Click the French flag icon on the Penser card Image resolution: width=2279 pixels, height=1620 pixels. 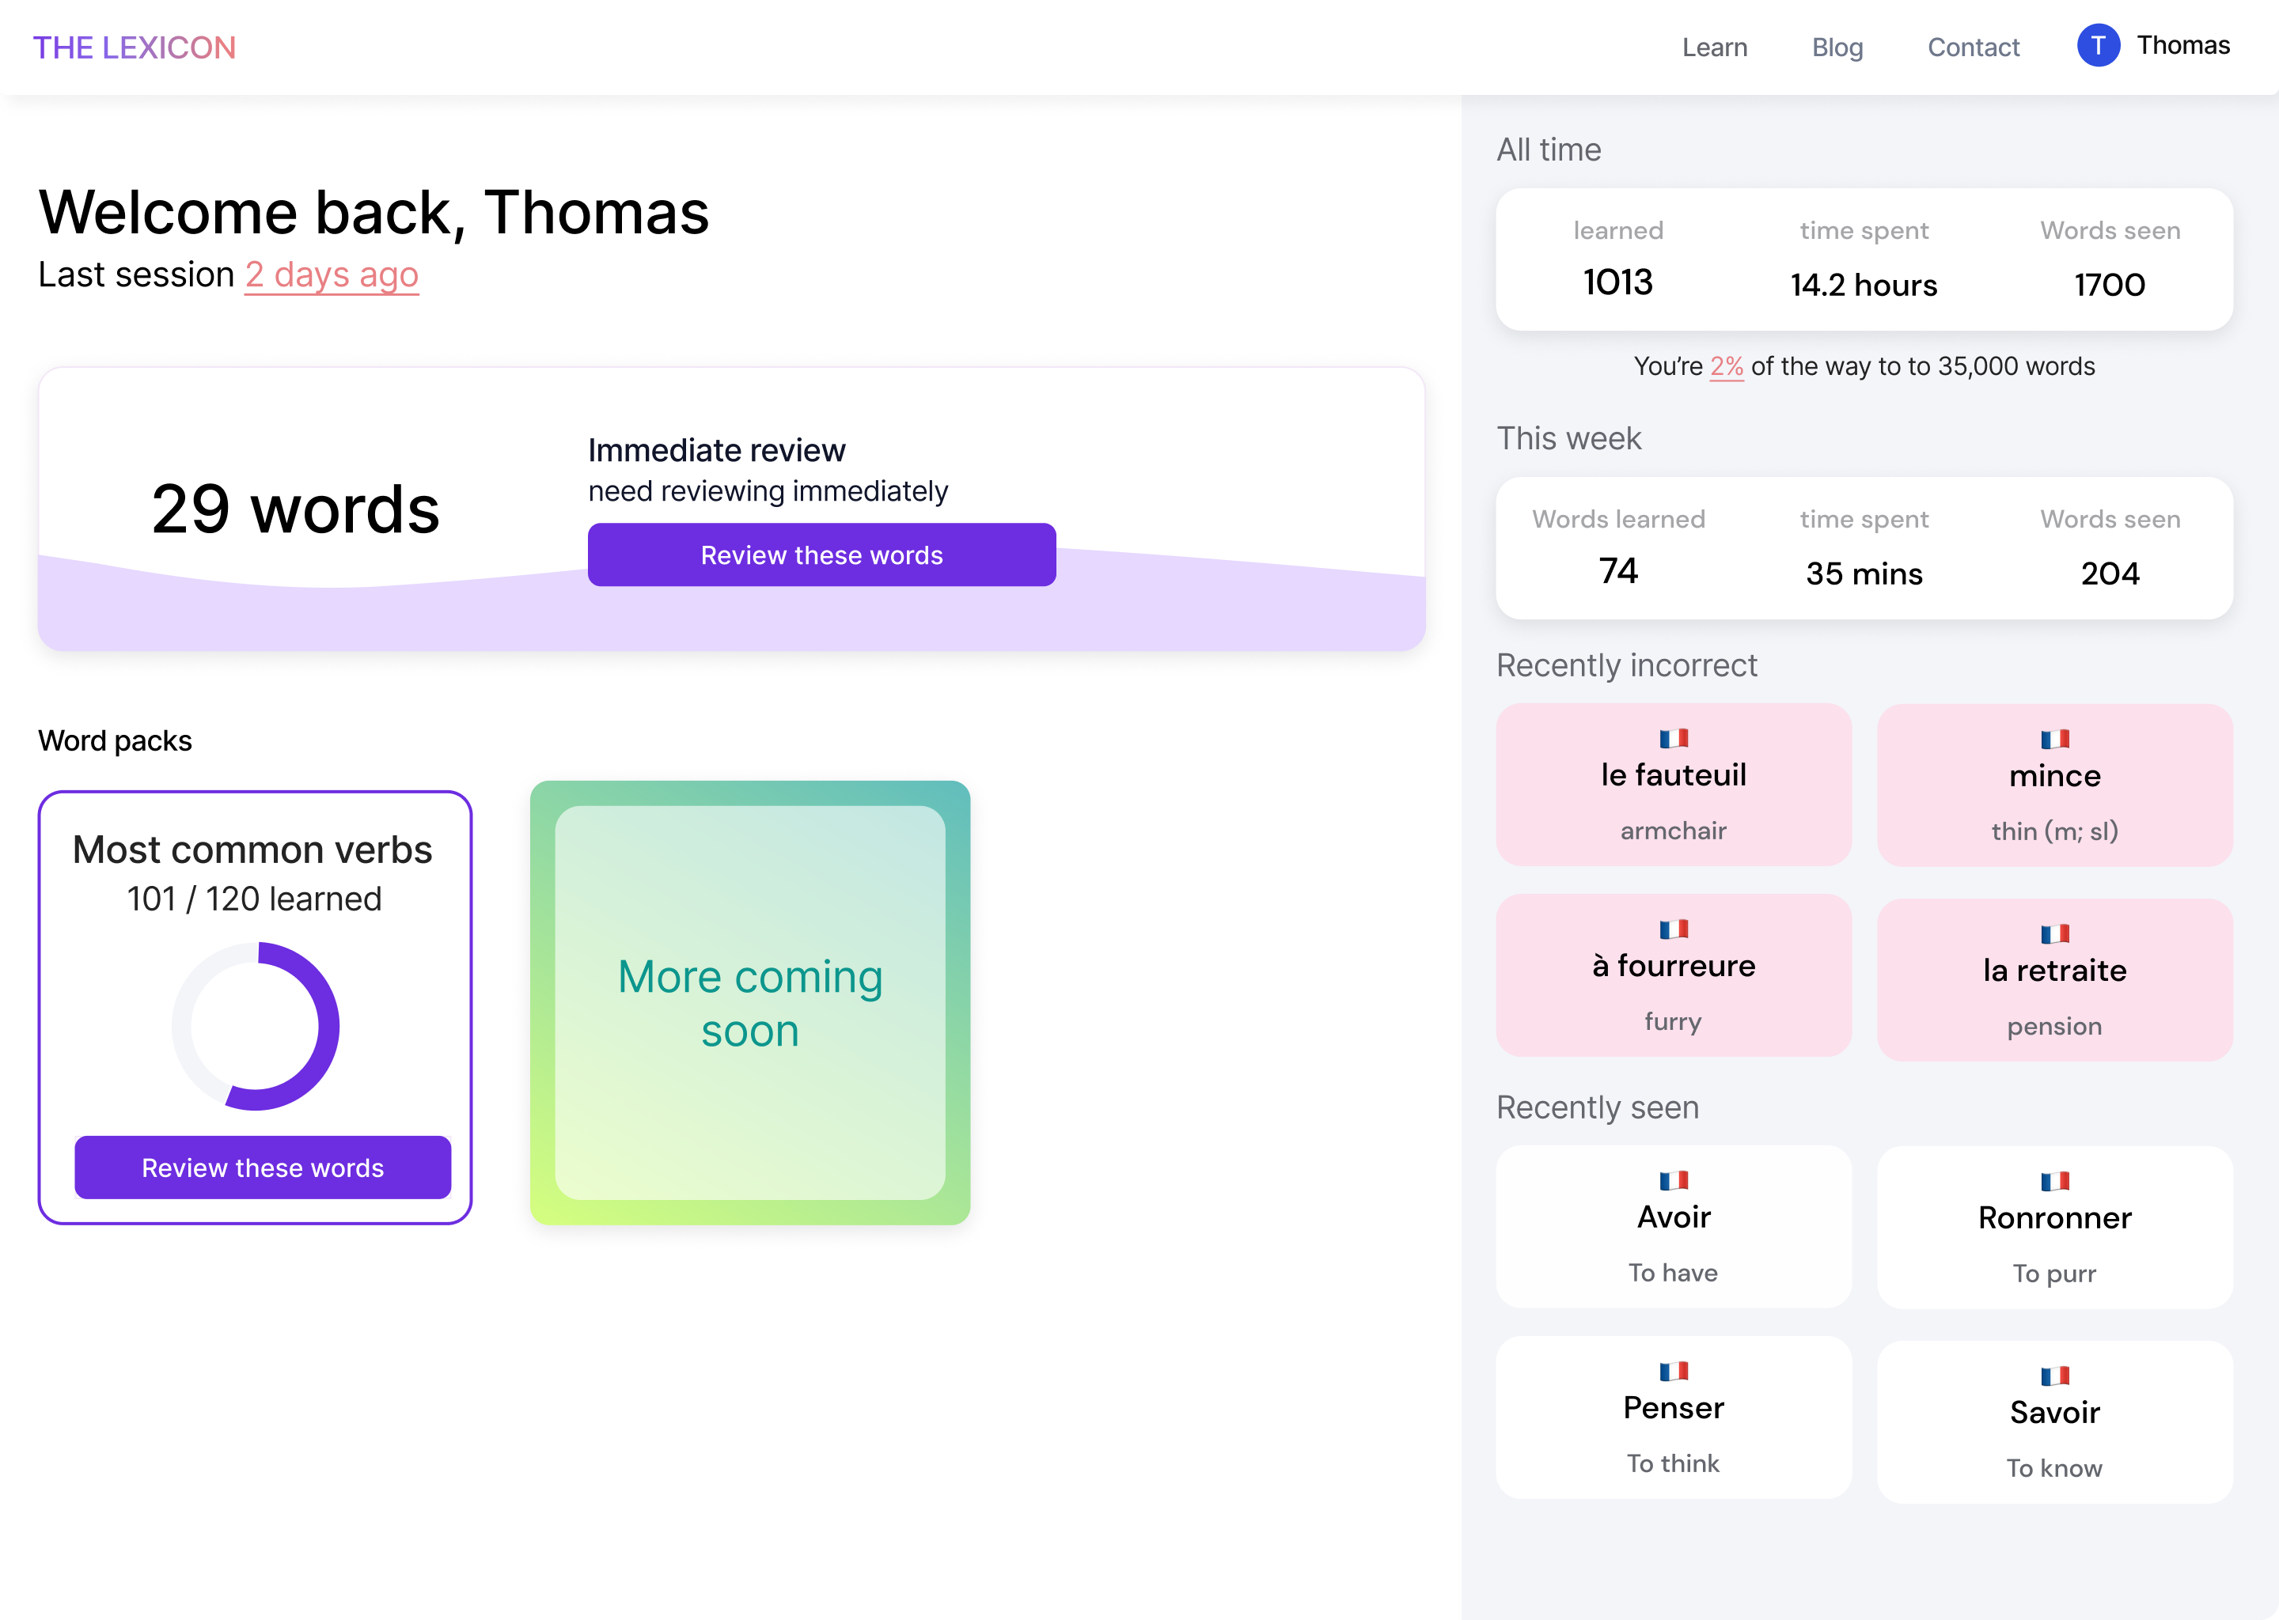point(1674,1372)
